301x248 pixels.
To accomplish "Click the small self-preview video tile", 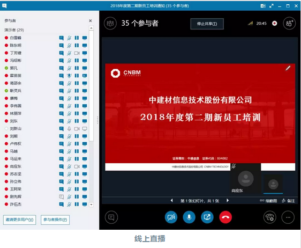I will point(273,184).
